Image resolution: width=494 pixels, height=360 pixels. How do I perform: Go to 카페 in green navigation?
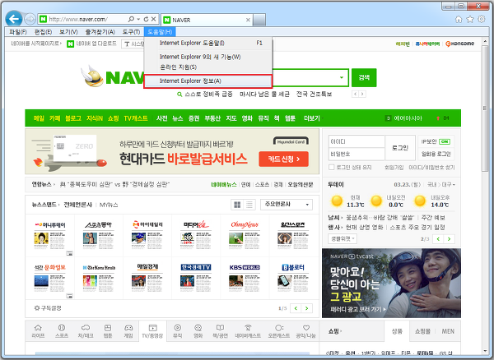[x=54, y=118]
